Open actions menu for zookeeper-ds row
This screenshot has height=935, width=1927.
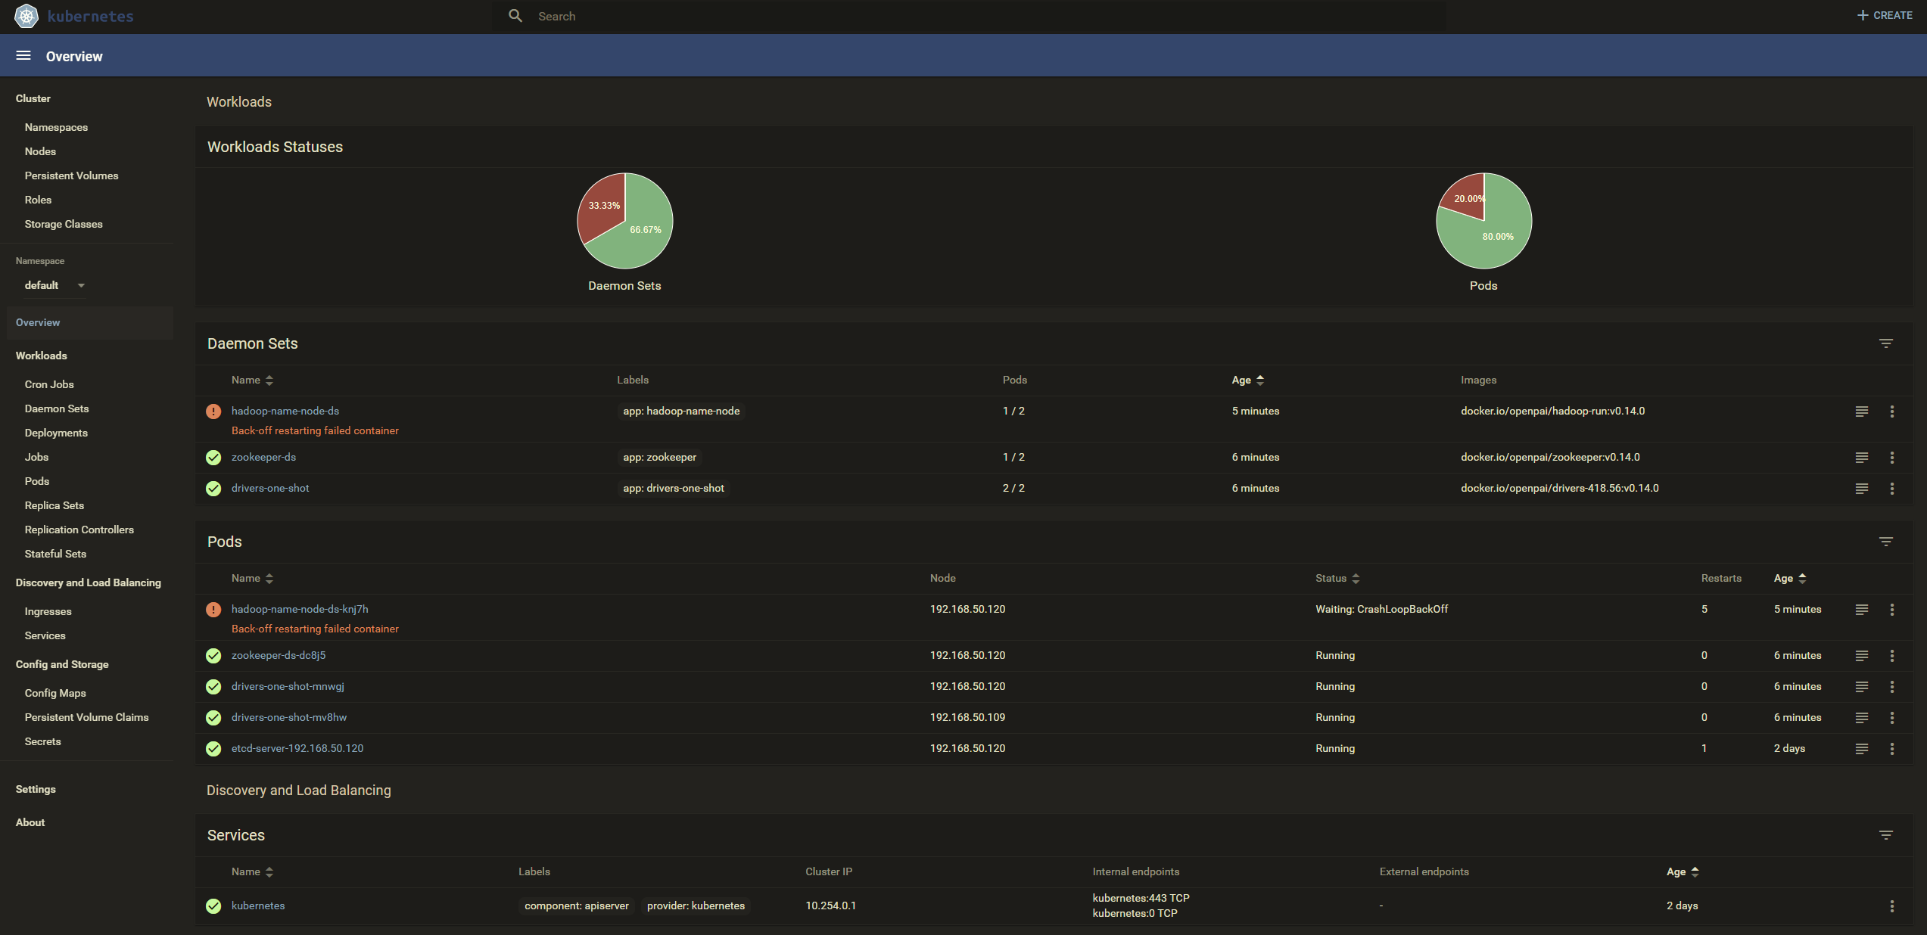1891,458
